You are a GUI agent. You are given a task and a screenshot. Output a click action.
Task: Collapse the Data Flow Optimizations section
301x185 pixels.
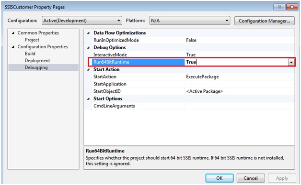tap(88, 33)
